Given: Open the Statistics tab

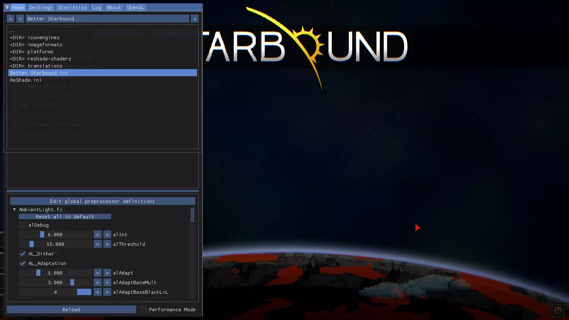Looking at the screenshot, I should [72, 7].
